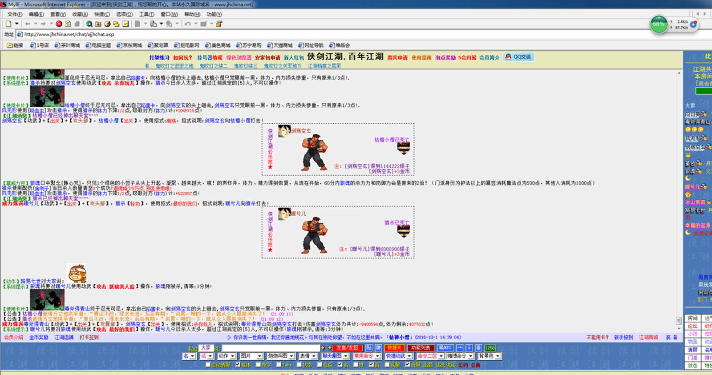Click the QQ交谈 chat button

[518, 57]
